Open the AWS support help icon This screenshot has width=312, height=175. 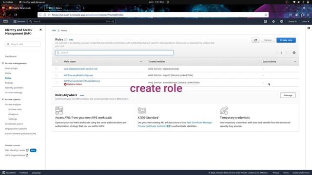pyautogui.click(x=282, y=21)
